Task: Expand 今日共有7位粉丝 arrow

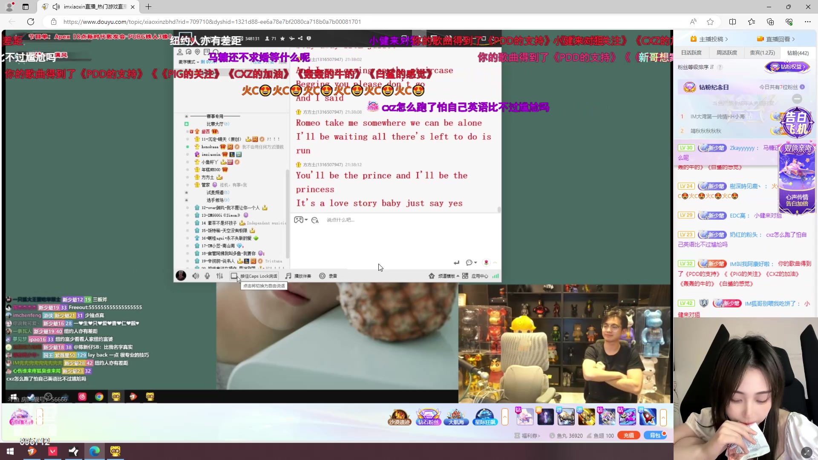Action: [802, 87]
